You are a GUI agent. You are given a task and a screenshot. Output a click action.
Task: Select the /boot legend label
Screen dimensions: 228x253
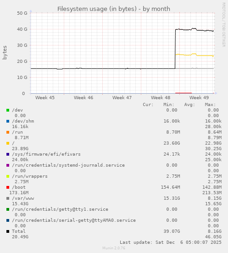tap(19, 187)
